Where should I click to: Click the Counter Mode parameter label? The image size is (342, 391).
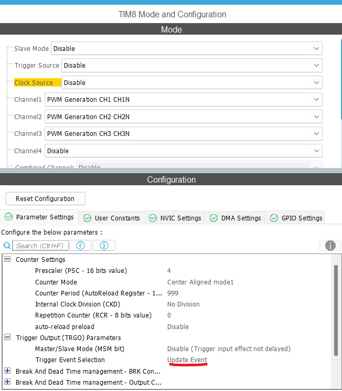coord(56,282)
